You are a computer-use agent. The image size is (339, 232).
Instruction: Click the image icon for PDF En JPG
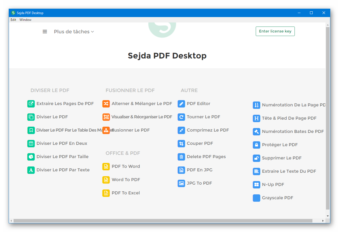pyautogui.click(x=181, y=170)
